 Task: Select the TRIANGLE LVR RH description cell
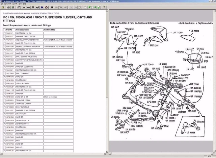click(29, 104)
